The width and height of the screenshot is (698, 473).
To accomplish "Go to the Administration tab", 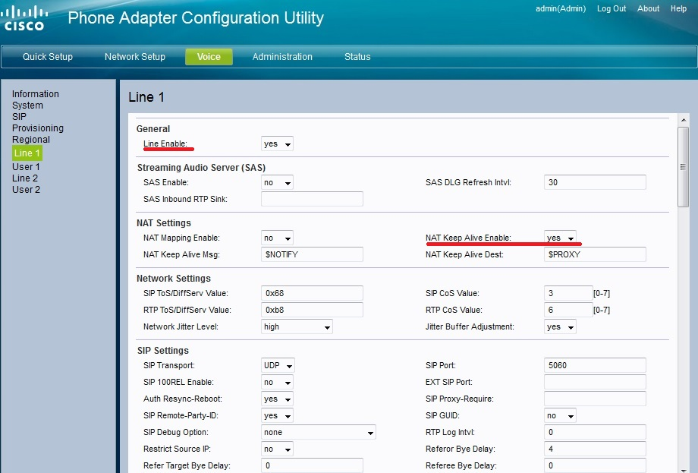I will coord(282,57).
